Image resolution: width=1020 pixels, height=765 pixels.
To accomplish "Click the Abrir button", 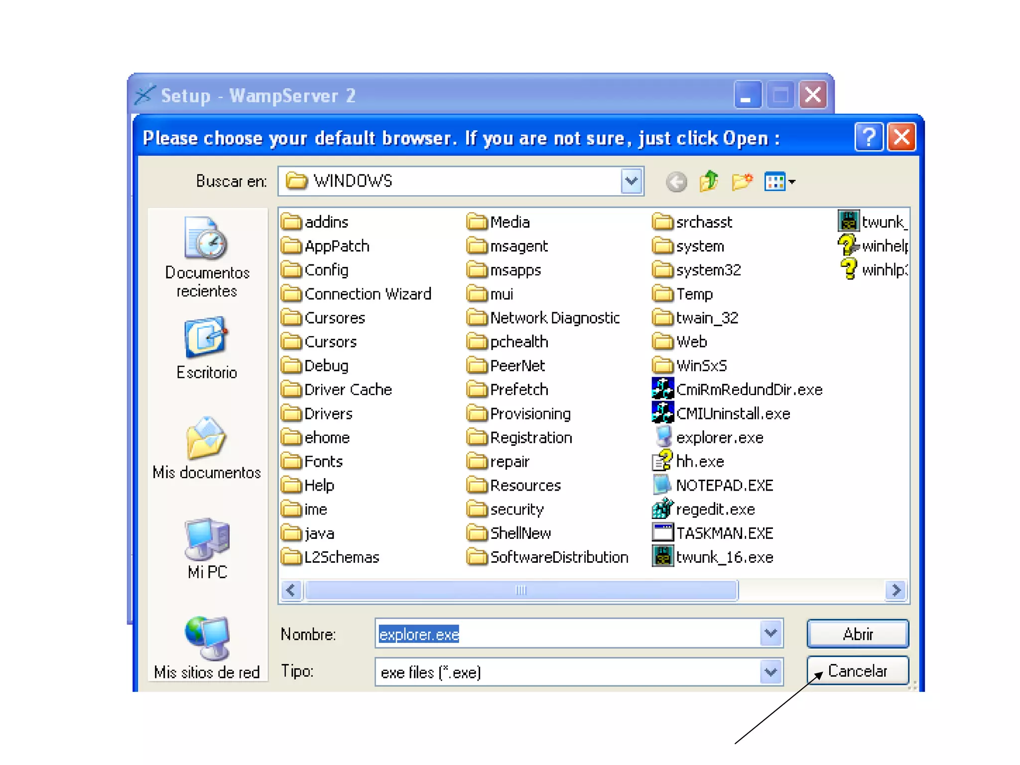I will (857, 634).
